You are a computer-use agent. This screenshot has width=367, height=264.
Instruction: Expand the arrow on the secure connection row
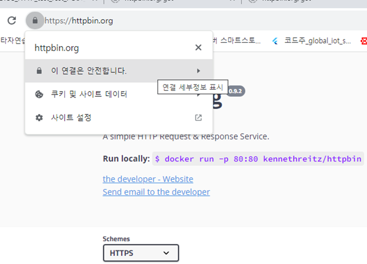tap(198, 71)
